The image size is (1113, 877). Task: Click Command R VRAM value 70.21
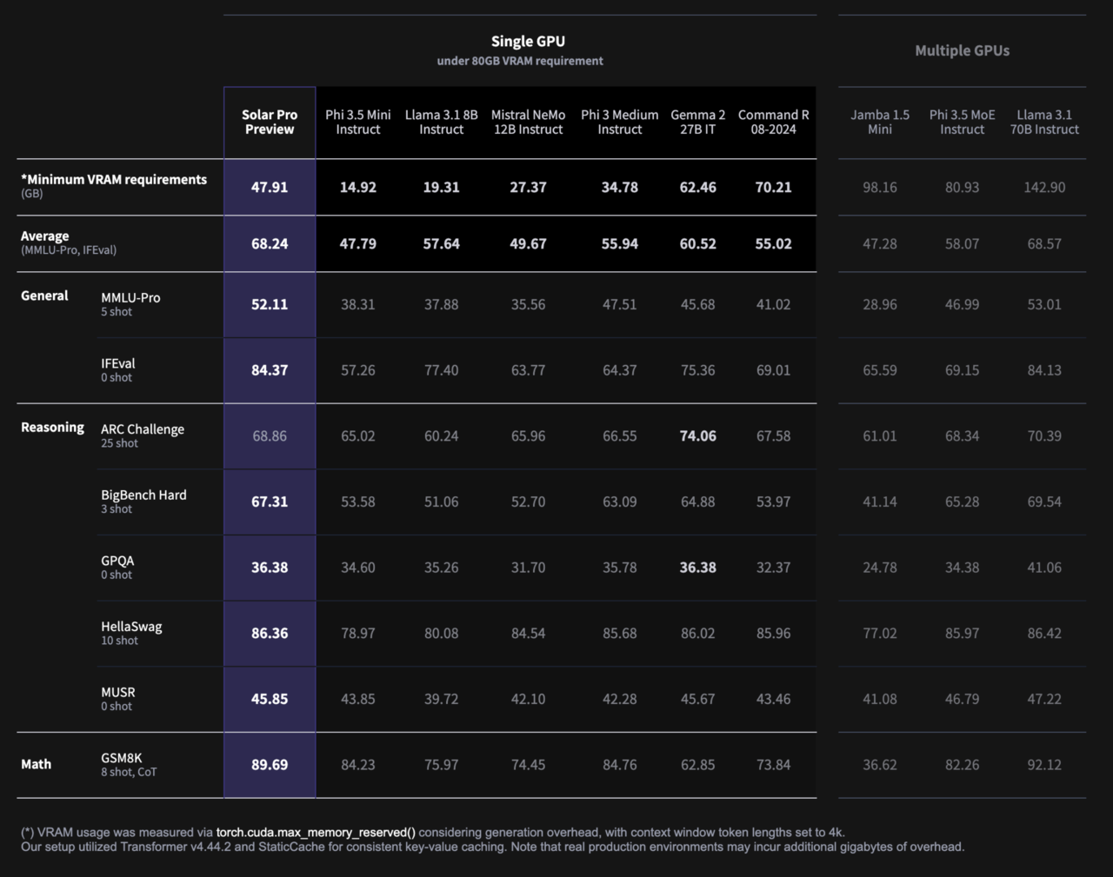pyautogui.click(x=774, y=187)
